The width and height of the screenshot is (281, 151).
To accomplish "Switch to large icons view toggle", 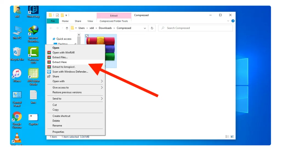I will 232,137.
